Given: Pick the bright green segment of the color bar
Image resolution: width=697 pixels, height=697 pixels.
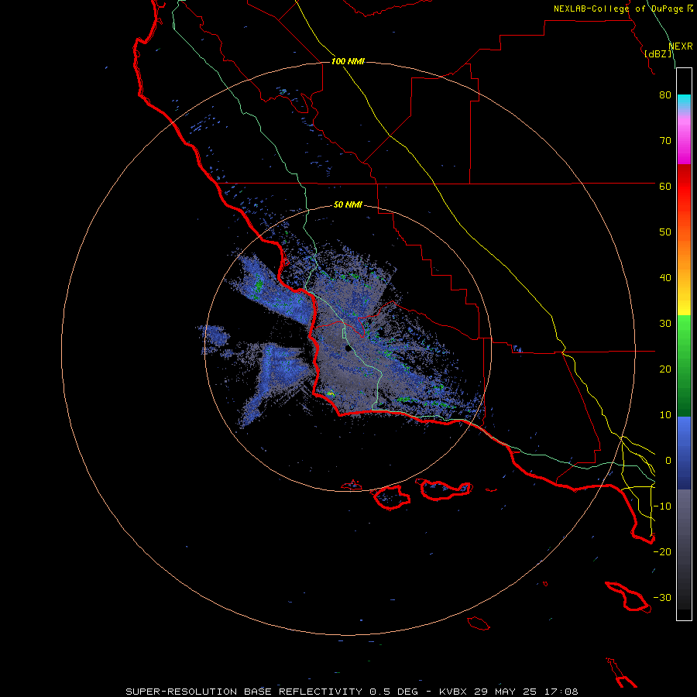Looking at the screenshot, I should pos(684,333).
